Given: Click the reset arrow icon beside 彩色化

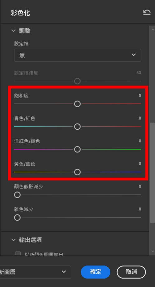Looking at the screenshot, I should coord(147,12).
